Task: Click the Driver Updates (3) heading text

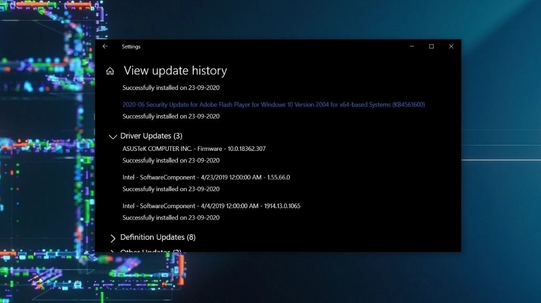Action: [x=151, y=136]
